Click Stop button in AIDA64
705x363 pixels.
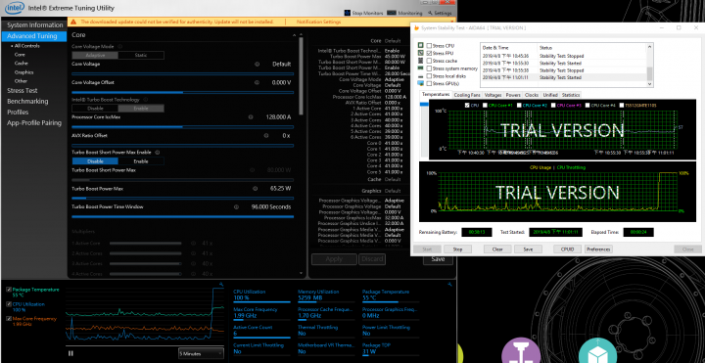[457, 249]
